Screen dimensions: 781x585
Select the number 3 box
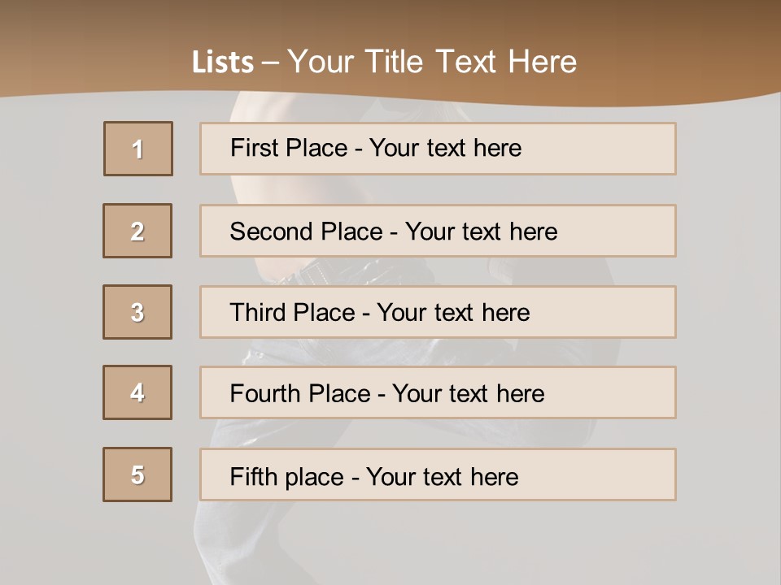(x=137, y=312)
